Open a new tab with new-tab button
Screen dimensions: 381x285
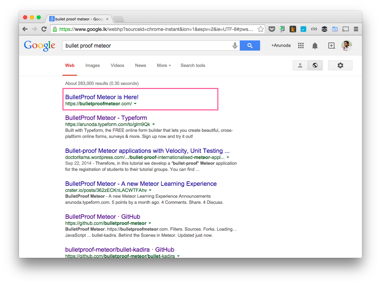pyautogui.click(x=119, y=19)
